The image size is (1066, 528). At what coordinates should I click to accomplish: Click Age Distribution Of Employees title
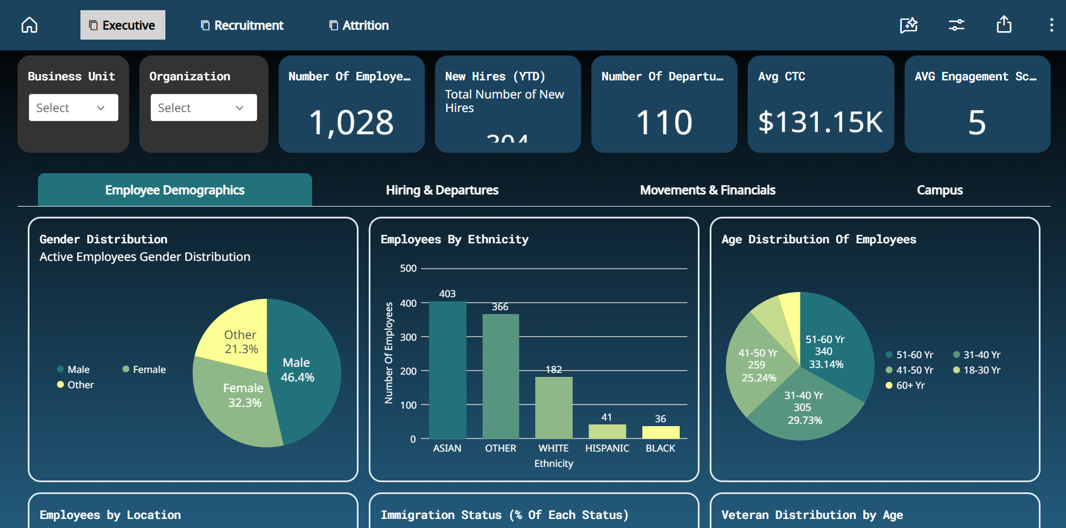point(818,239)
